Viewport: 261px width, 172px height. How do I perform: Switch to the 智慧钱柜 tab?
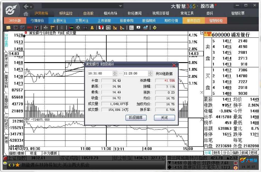tap(216, 20)
